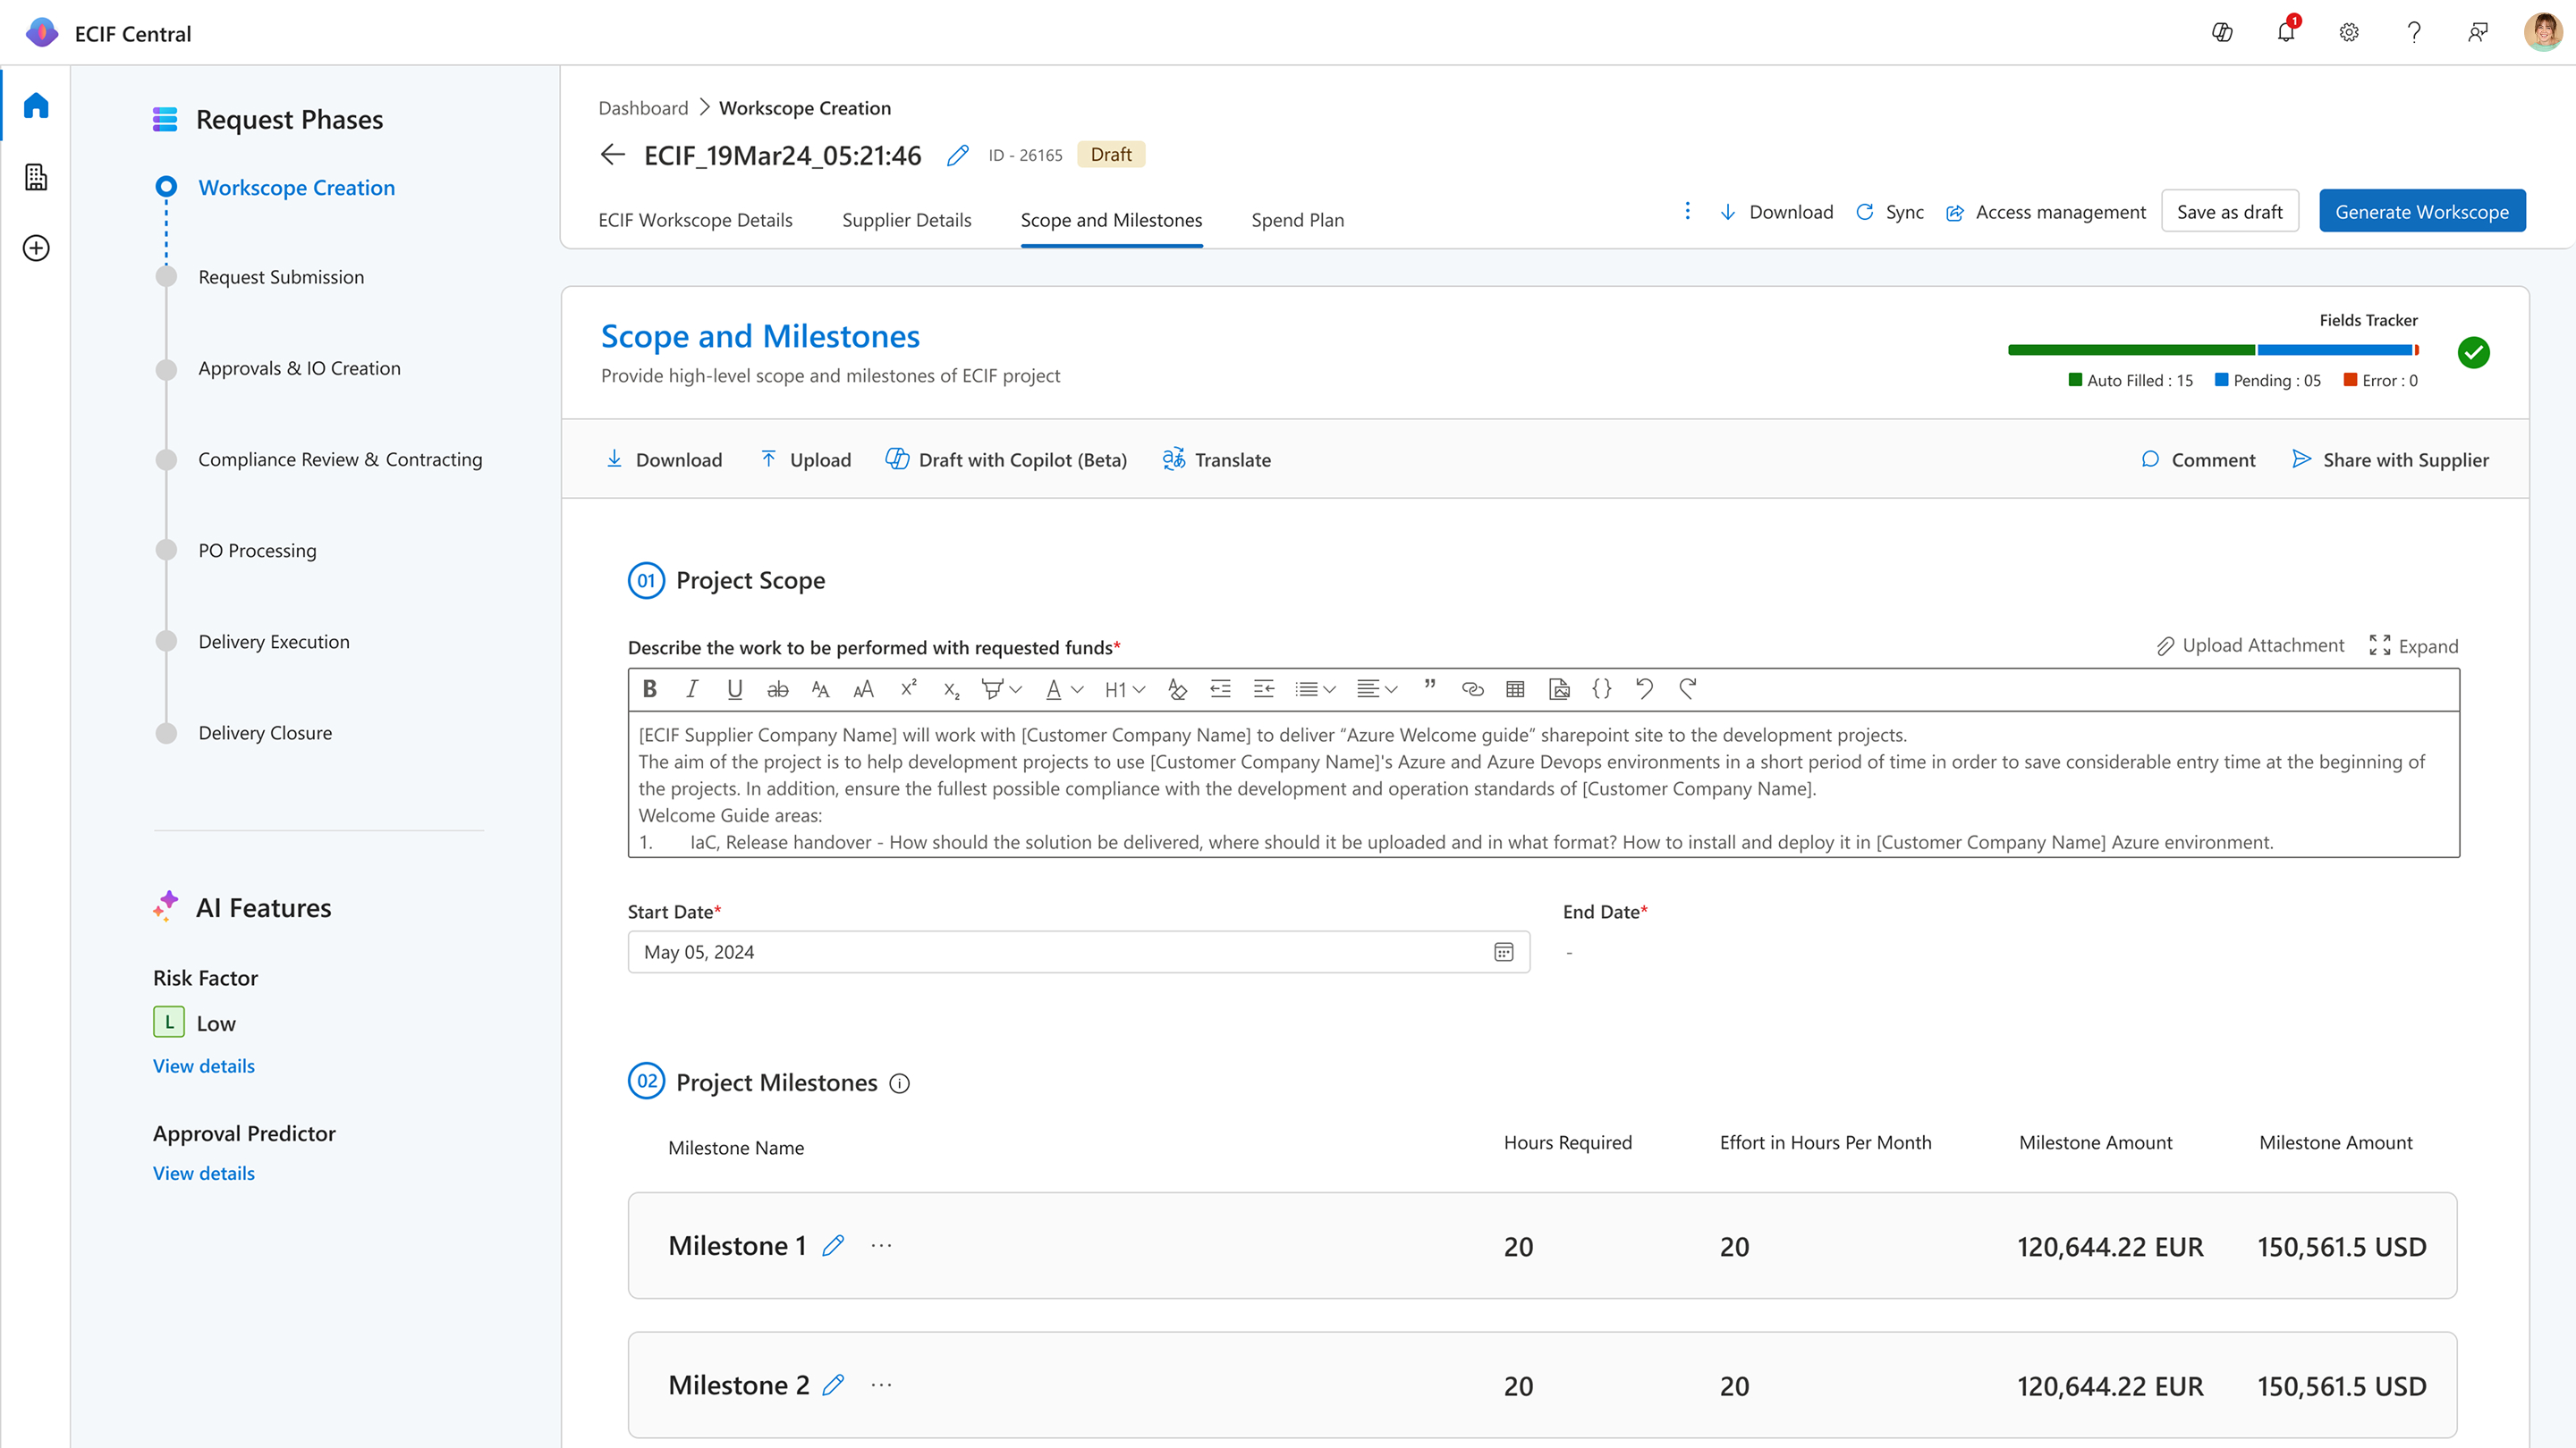Click the undo arrow in editor toolbar
The height and width of the screenshot is (1448, 2576).
pos(1644,688)
